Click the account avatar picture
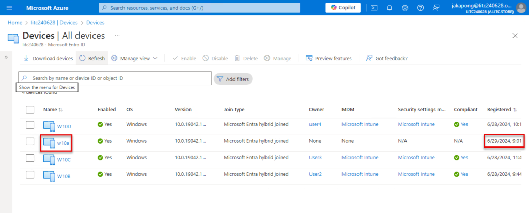 point(521,8)
